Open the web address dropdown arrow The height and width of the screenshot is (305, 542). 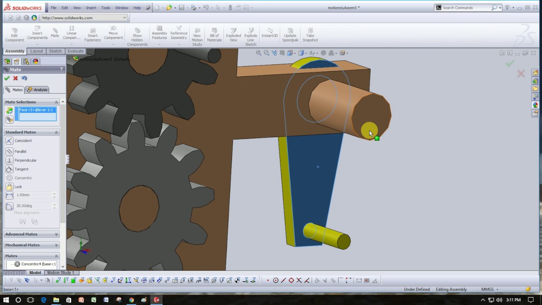point(124,18)
